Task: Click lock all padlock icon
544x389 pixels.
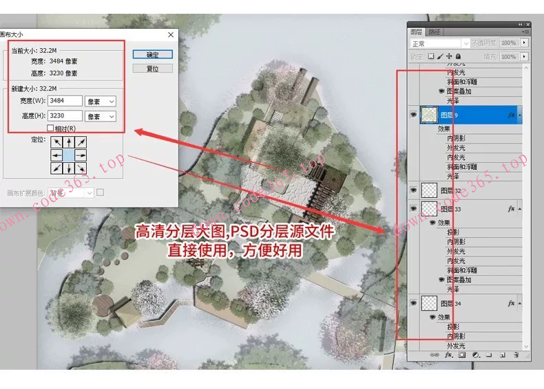Action: [458, 56]
